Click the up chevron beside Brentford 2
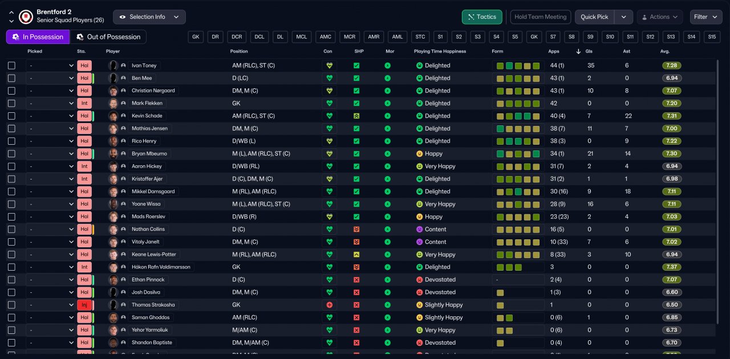The width and height of the screenshot is (730, 359). [x=11, y=12]
